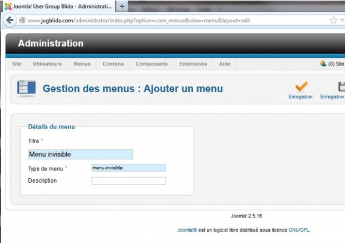Click the floppy disk save icon
The width and height of the screenshot is (345, 243).
[341, 86]
